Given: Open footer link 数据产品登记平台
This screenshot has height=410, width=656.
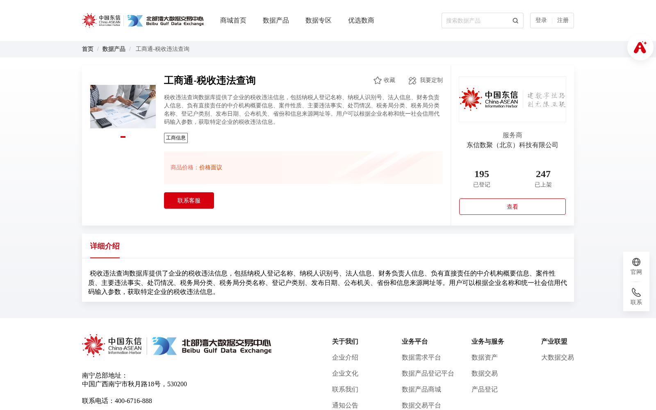Looking at the screenshot, I should click(428, 374).
